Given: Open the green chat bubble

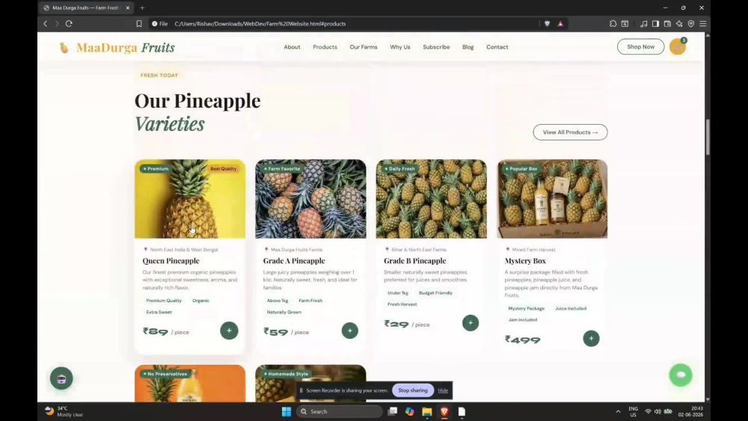Looking at the screenshot, I should point(681,375).
